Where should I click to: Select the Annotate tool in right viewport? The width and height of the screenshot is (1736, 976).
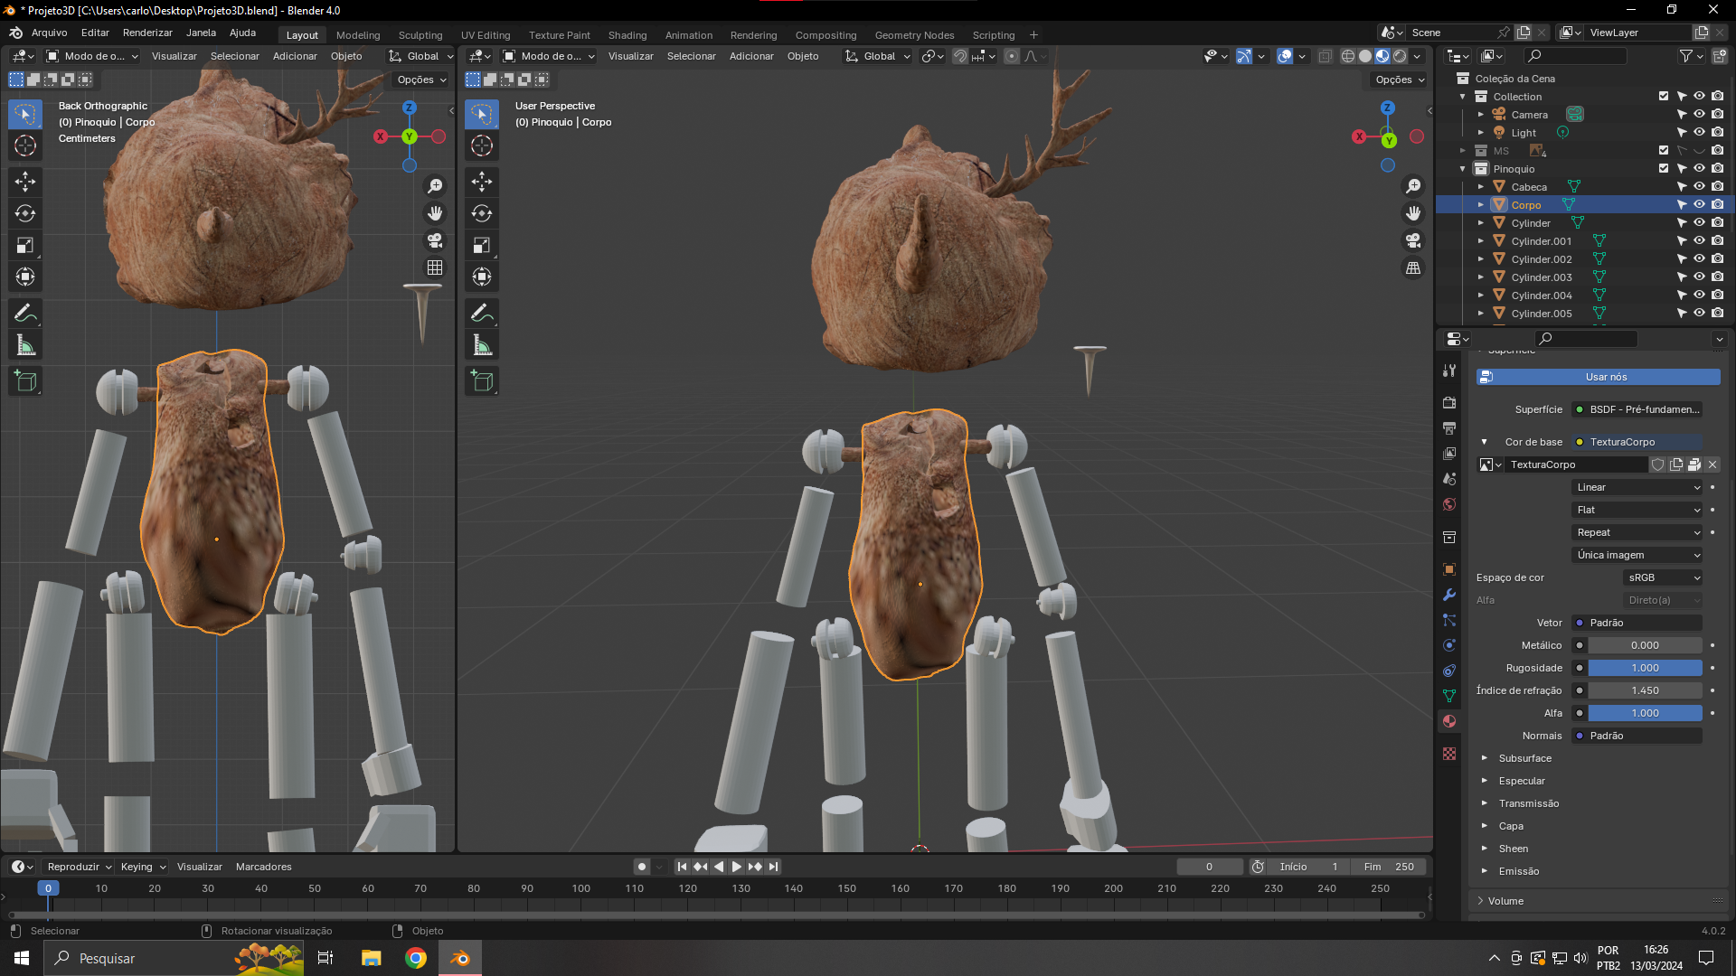481,314
